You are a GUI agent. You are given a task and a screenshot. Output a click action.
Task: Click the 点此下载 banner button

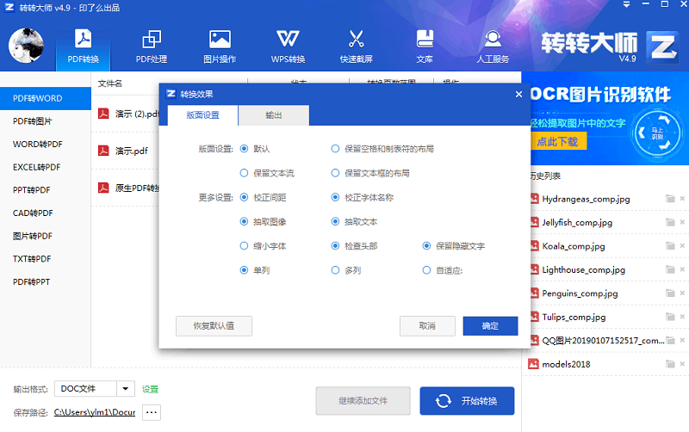coord(557,142)
